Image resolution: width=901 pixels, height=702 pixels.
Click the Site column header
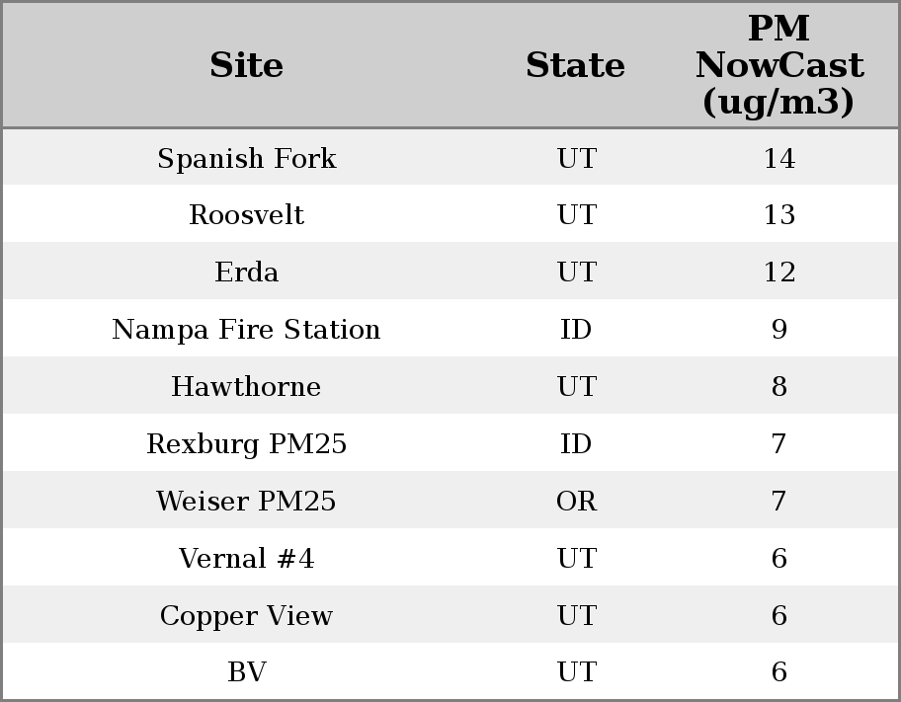pos(246,66)
